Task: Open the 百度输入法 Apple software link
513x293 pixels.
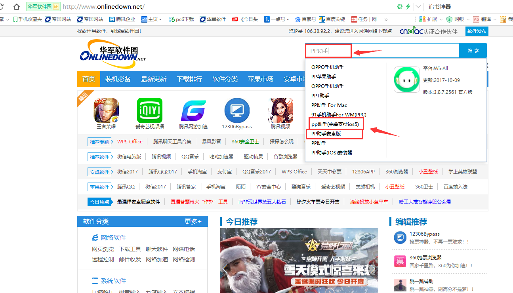Action: click(456, 186)
